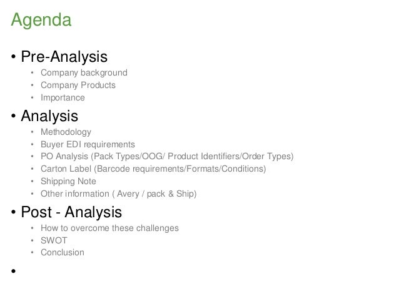Screen dimensions: 399x299
Task: Click the bullet marker before Pre-Analysis
Action: (x=14, y=57)
